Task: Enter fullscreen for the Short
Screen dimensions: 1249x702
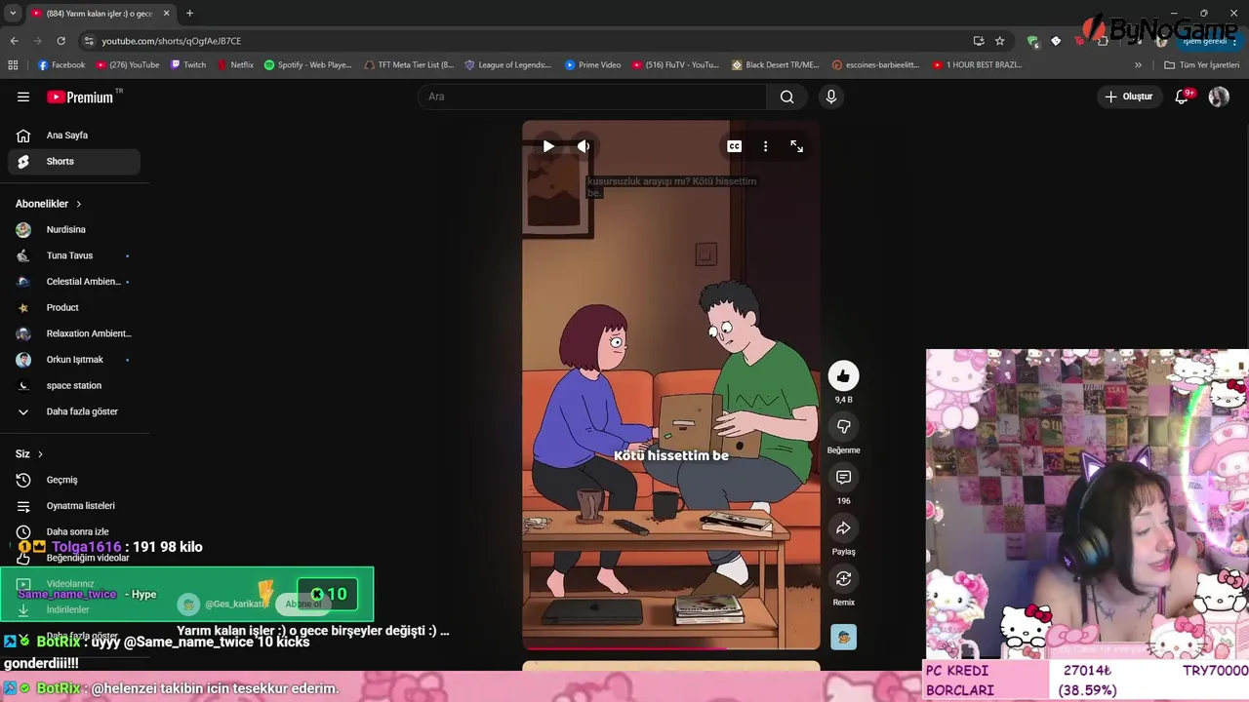Action: (x=797, y=146)
